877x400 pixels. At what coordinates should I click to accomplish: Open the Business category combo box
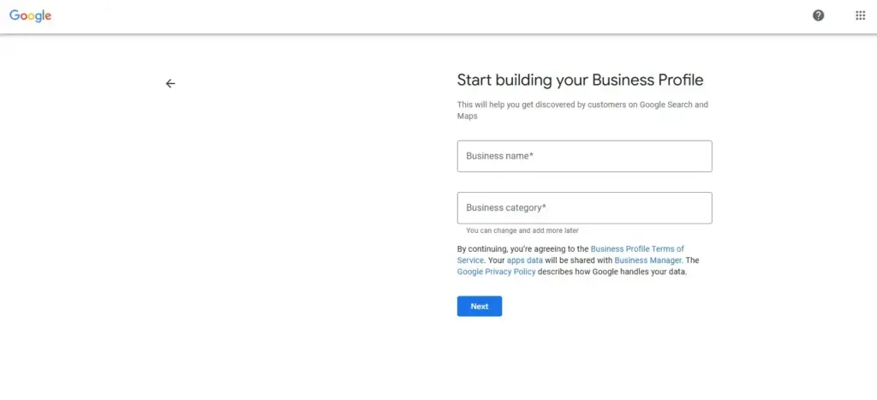point(584,208)
